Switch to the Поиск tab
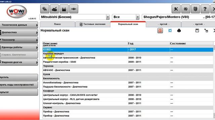 click(x=57, y=24)
